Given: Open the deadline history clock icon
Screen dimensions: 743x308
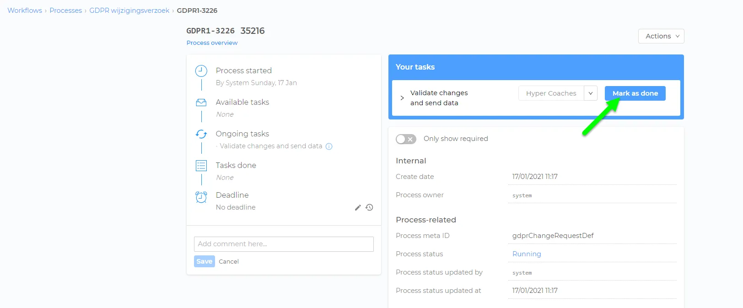Looking at the screenshot, I should tap(369, 207).
